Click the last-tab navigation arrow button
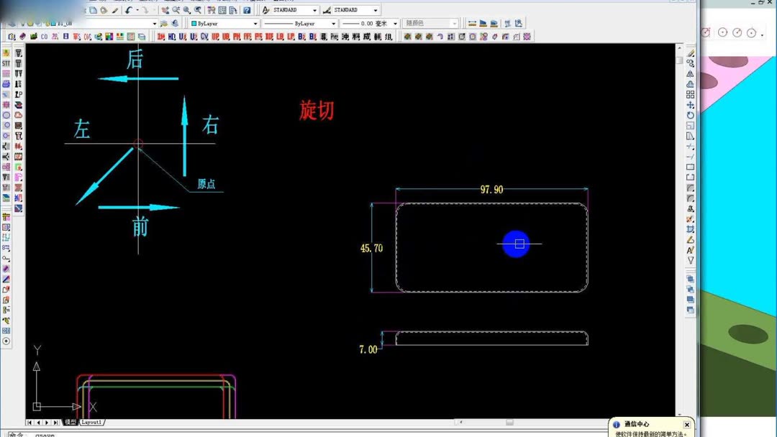 [x=55, y=423]
